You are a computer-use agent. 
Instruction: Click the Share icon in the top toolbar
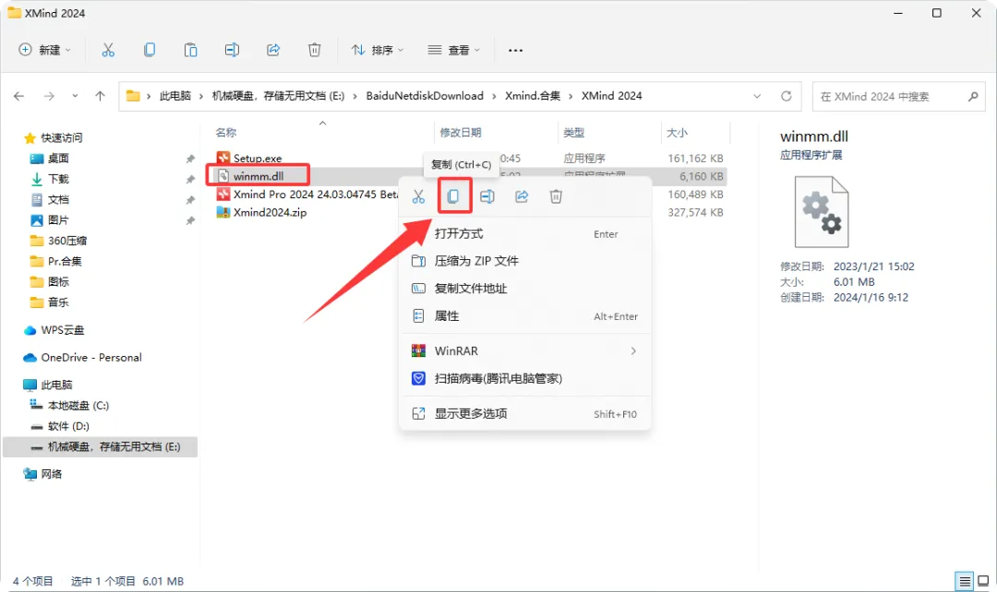[x=273, y=50]
